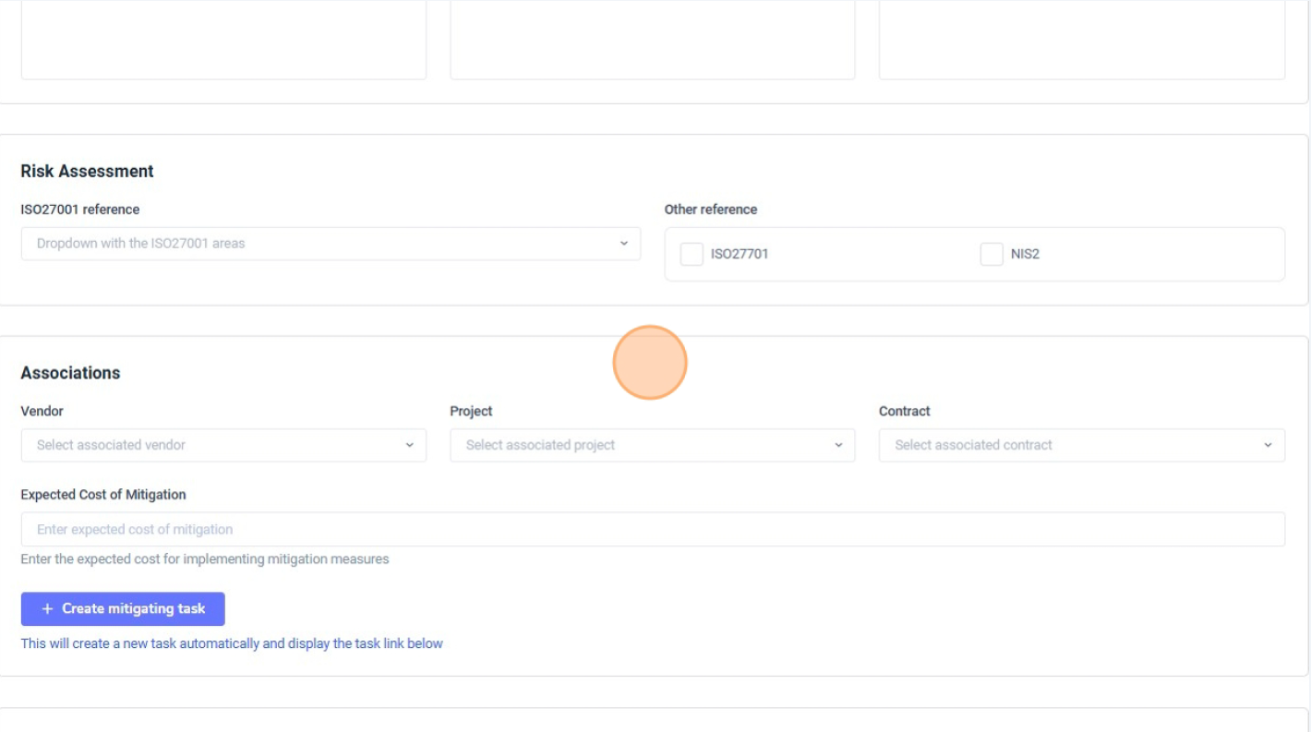Click the Associations section heading
The width and height of the screenshot is (1311, 732).
point(70,373)
